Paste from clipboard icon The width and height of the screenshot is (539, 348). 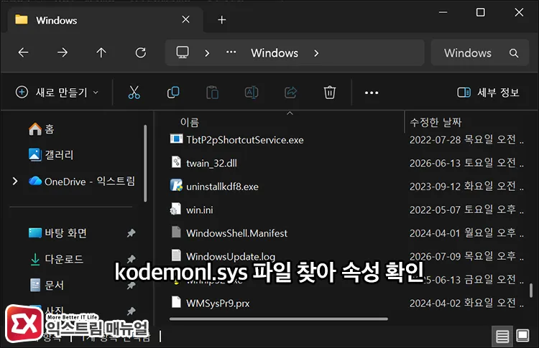(213, 93)
